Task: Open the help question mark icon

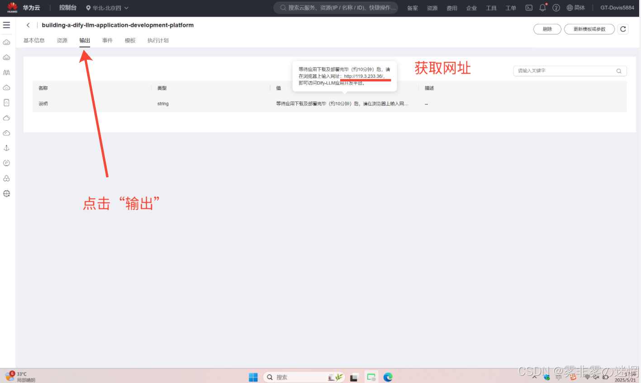Action: coord(556,8)
